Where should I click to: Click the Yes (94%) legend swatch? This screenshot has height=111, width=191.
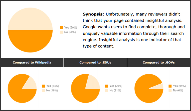[170, 86]
